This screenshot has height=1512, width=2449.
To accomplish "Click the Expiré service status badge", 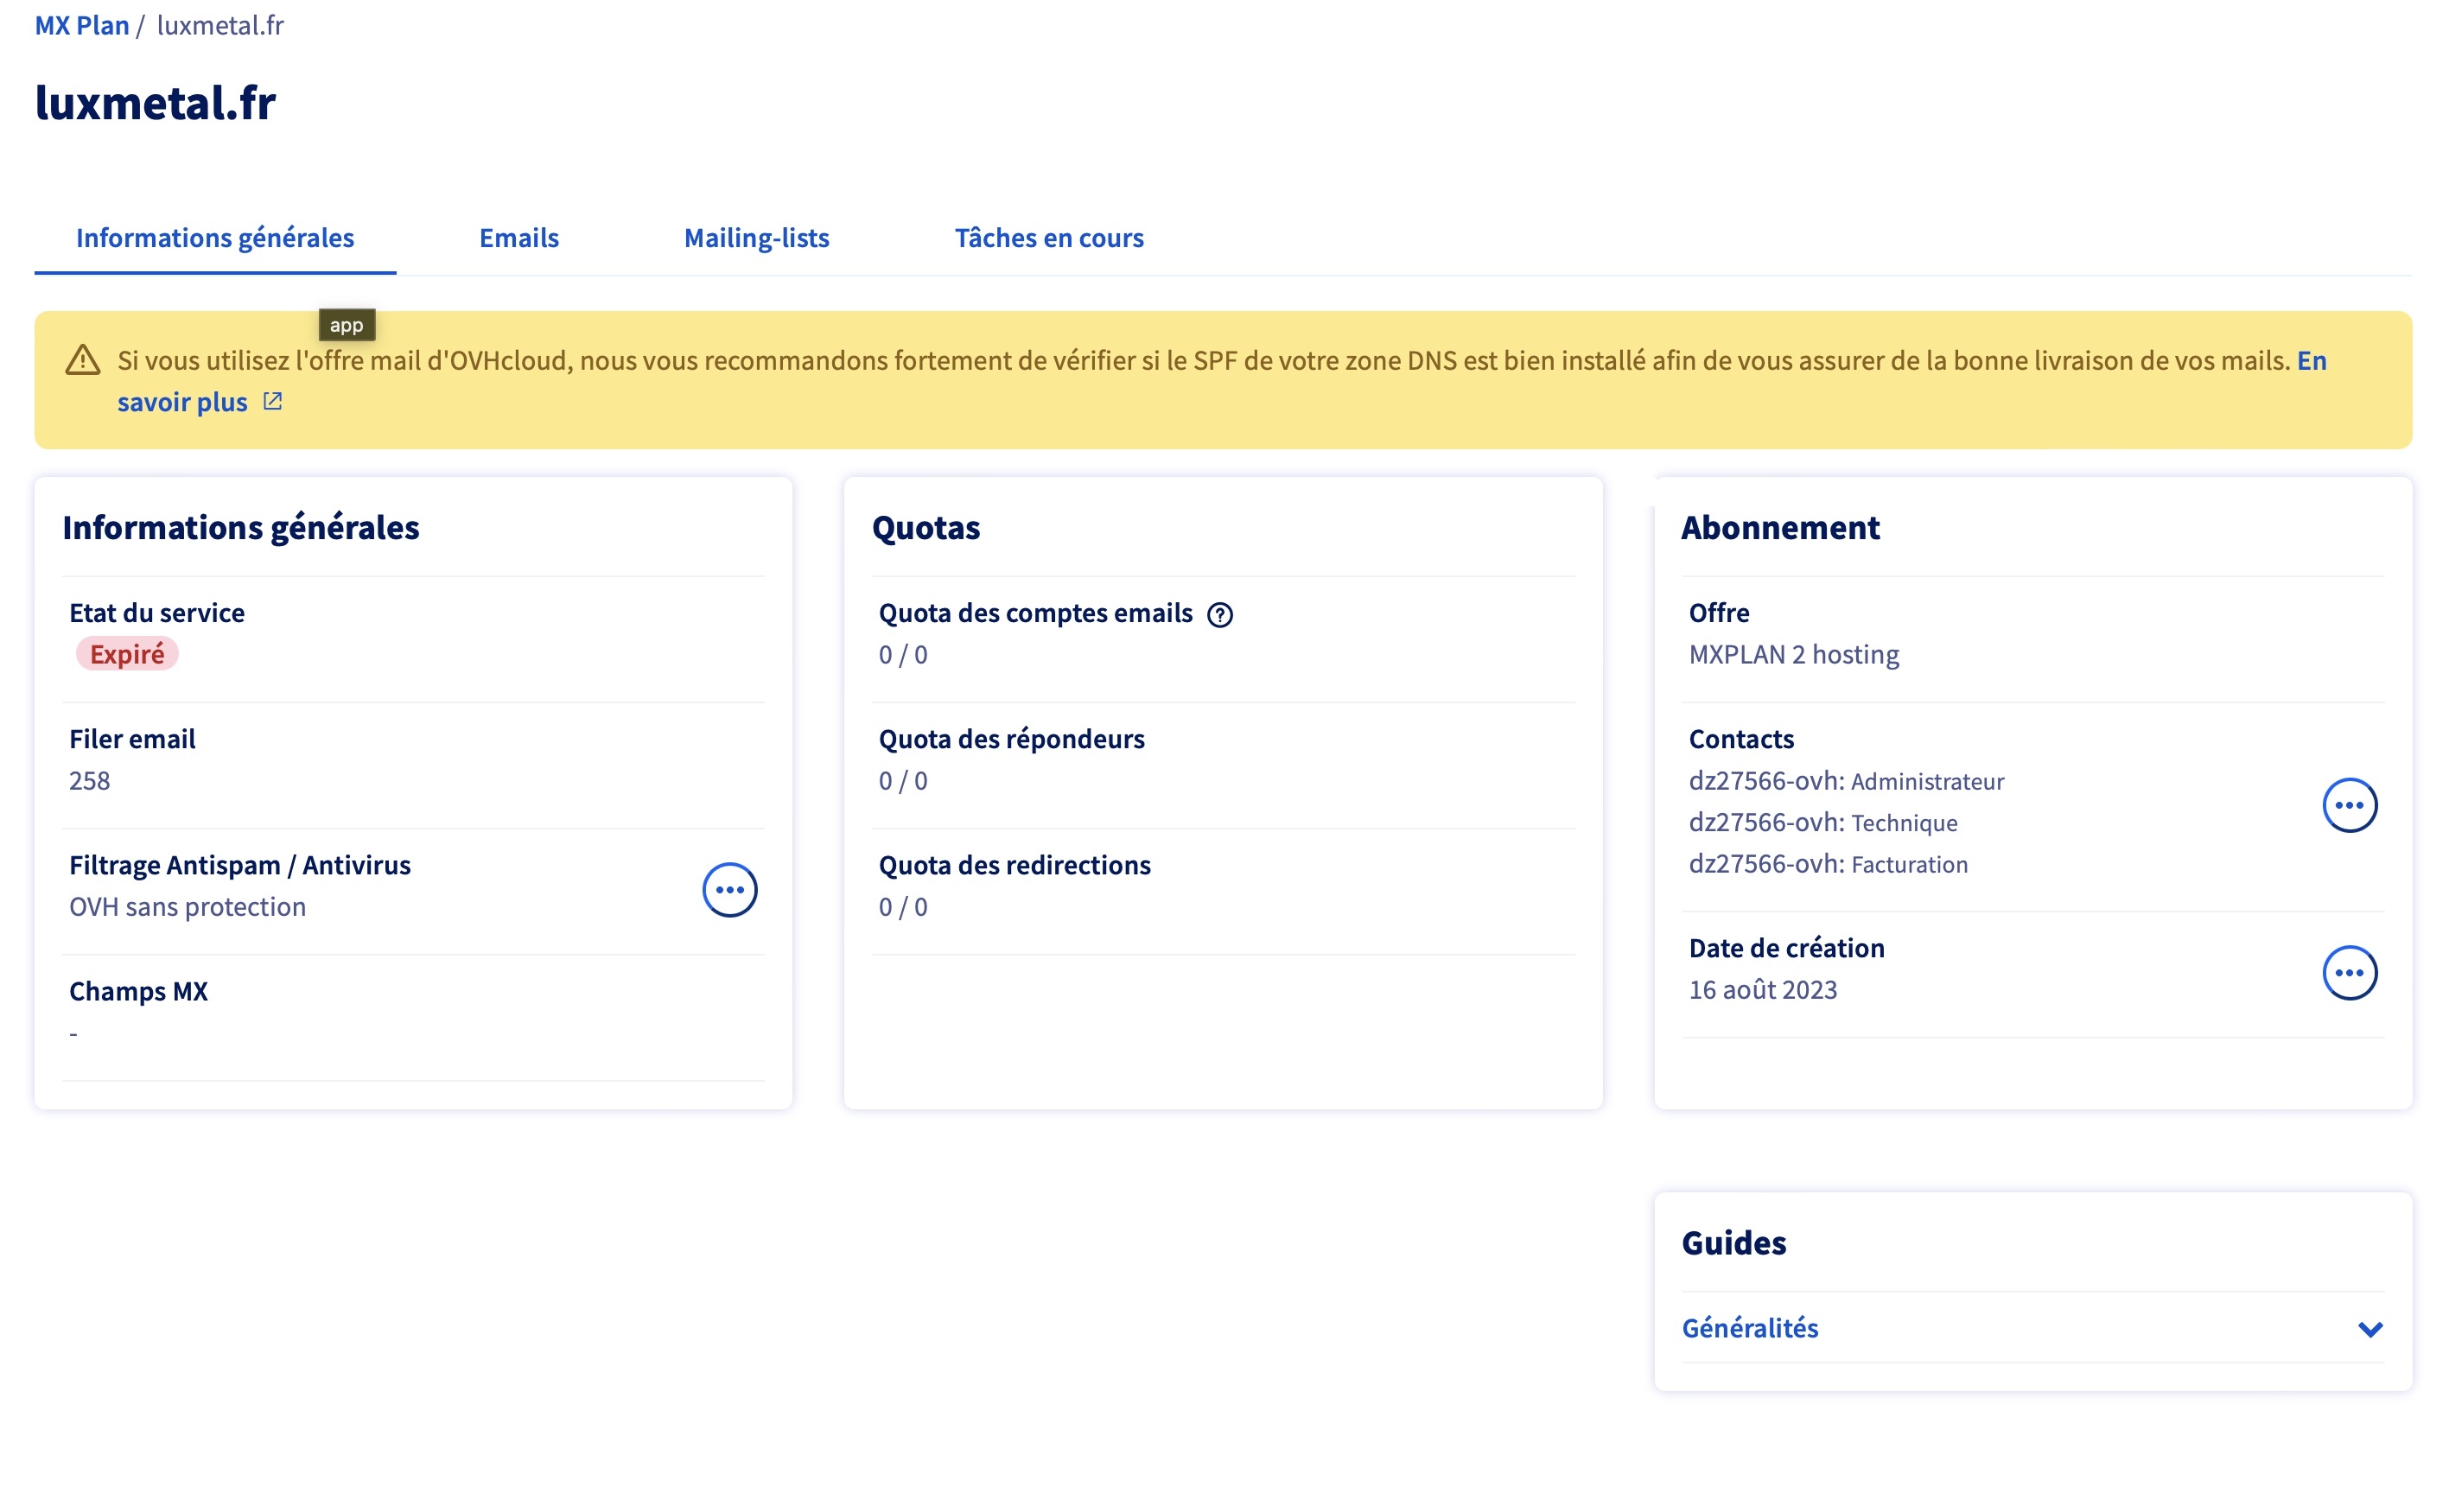I will tap(127, 654).
